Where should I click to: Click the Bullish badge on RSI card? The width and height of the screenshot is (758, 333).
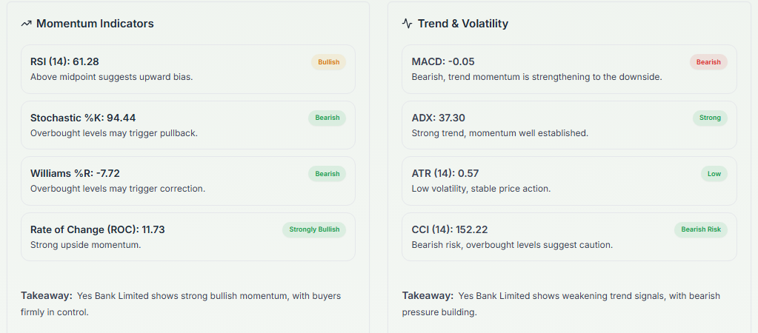tap(328, 62)
